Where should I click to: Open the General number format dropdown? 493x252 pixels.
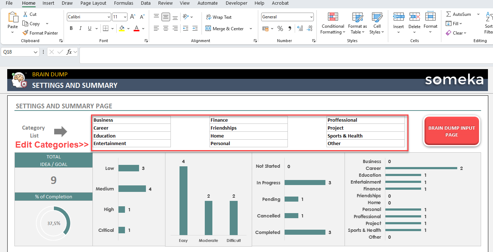pos(311,17)
